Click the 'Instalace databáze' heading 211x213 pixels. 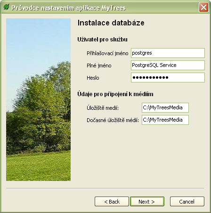pyautogui.click(x=111, y=23)
